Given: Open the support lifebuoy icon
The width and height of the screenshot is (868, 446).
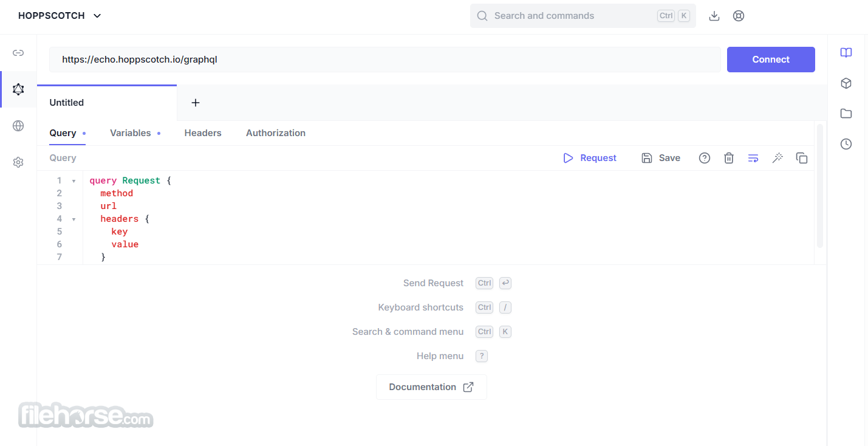Looking at the screenshot, I should click(739, 16).
